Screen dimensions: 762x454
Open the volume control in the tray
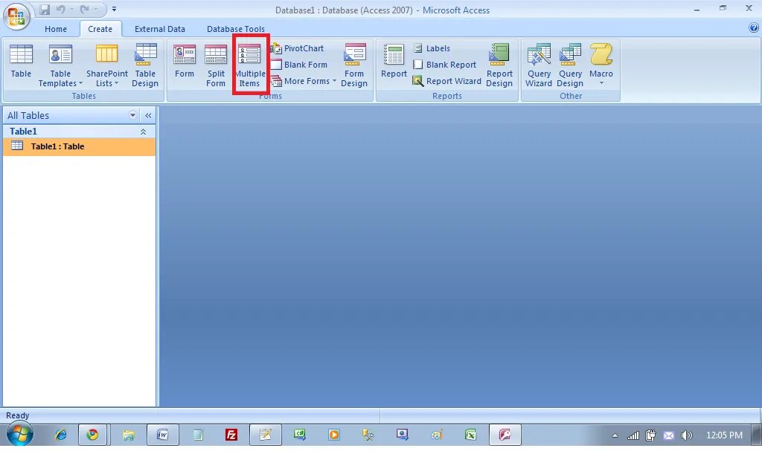[686, 435]
